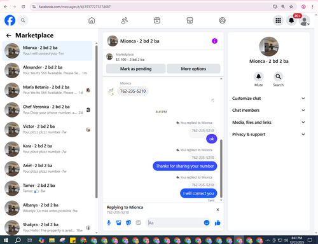Reload the page in browser
This screenshot has height=244, width=318.
click(x=24, y=7)
